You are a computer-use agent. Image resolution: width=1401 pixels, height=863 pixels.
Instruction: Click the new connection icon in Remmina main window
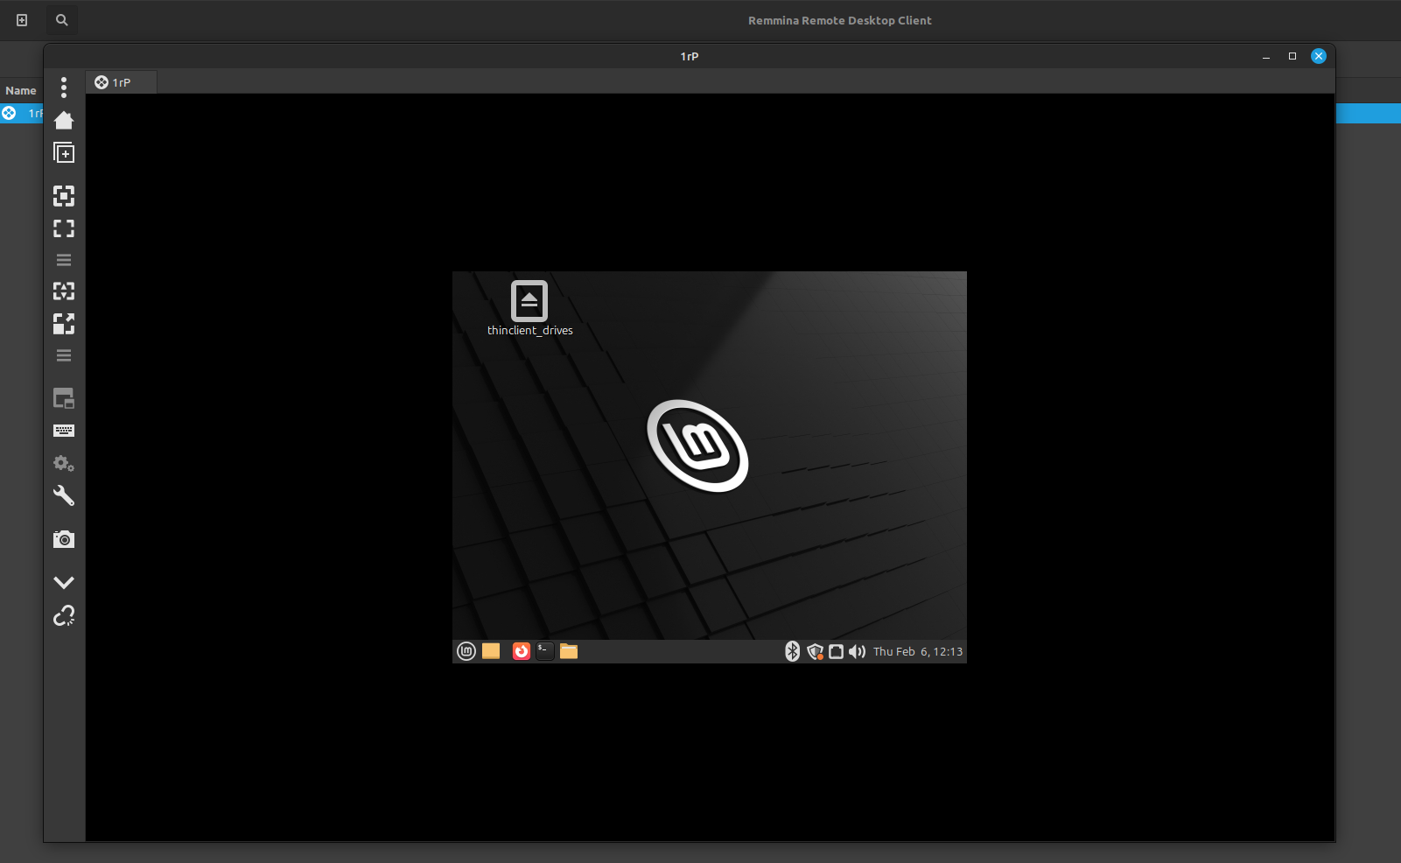[22, 20]
